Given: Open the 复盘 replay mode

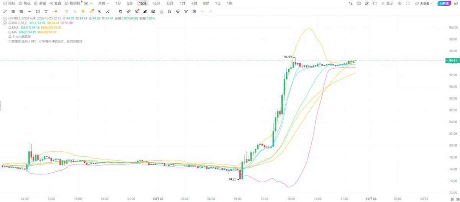Looking at the screenshot, I should [x=55, y=3].
